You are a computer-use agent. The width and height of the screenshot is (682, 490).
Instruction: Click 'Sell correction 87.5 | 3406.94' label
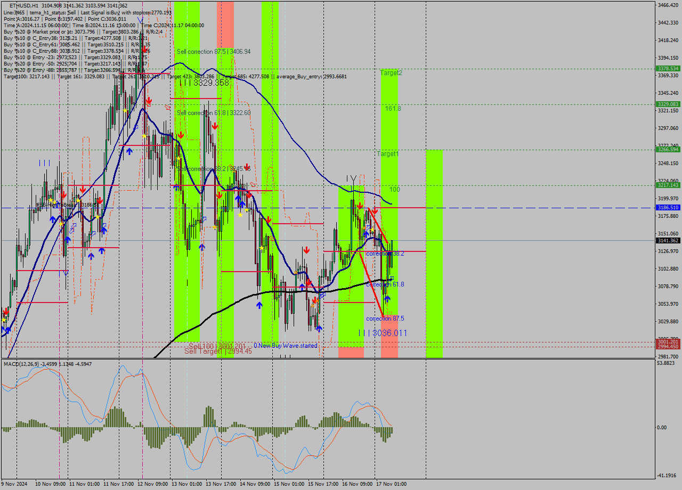(214, 52)
